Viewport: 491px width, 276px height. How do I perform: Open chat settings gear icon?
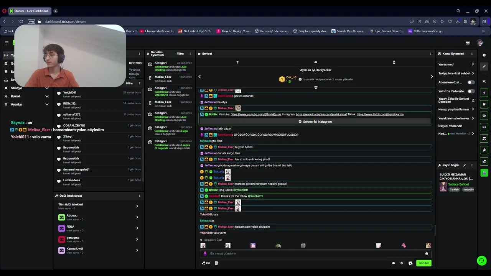(x=402, y=263)
